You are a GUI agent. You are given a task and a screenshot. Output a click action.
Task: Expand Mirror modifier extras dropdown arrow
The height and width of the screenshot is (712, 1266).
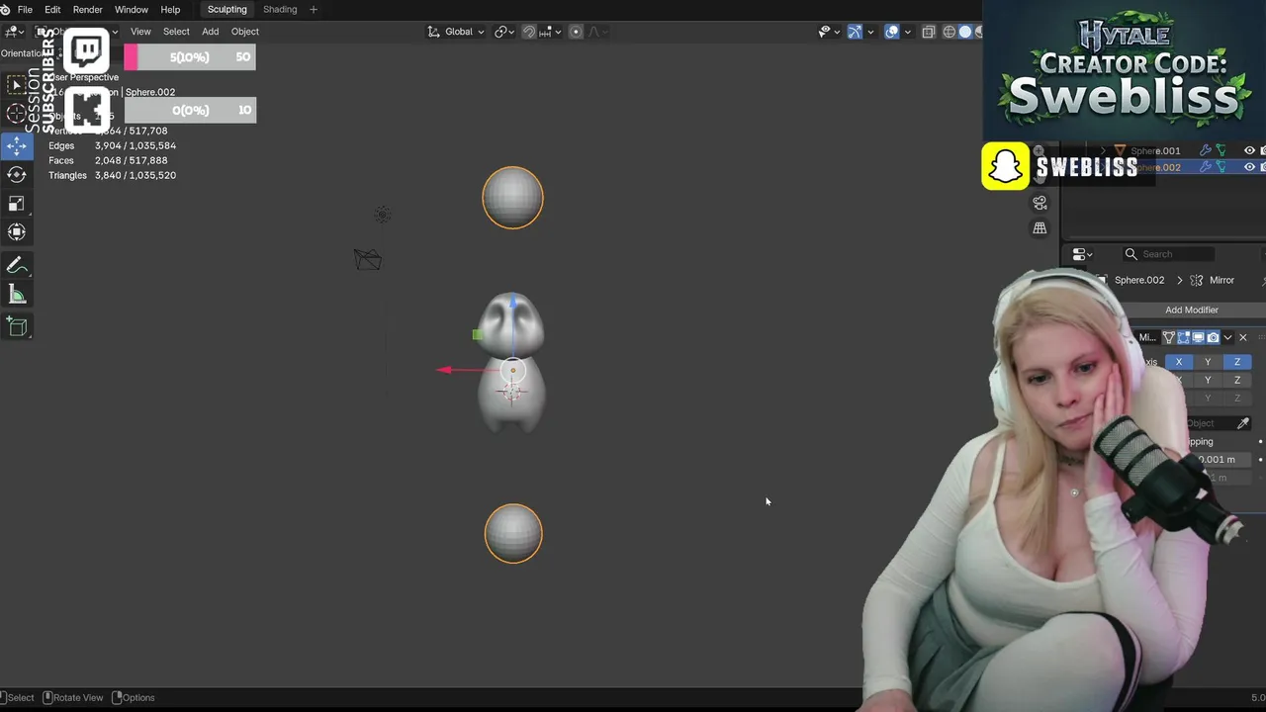[x=1227, y=337]
